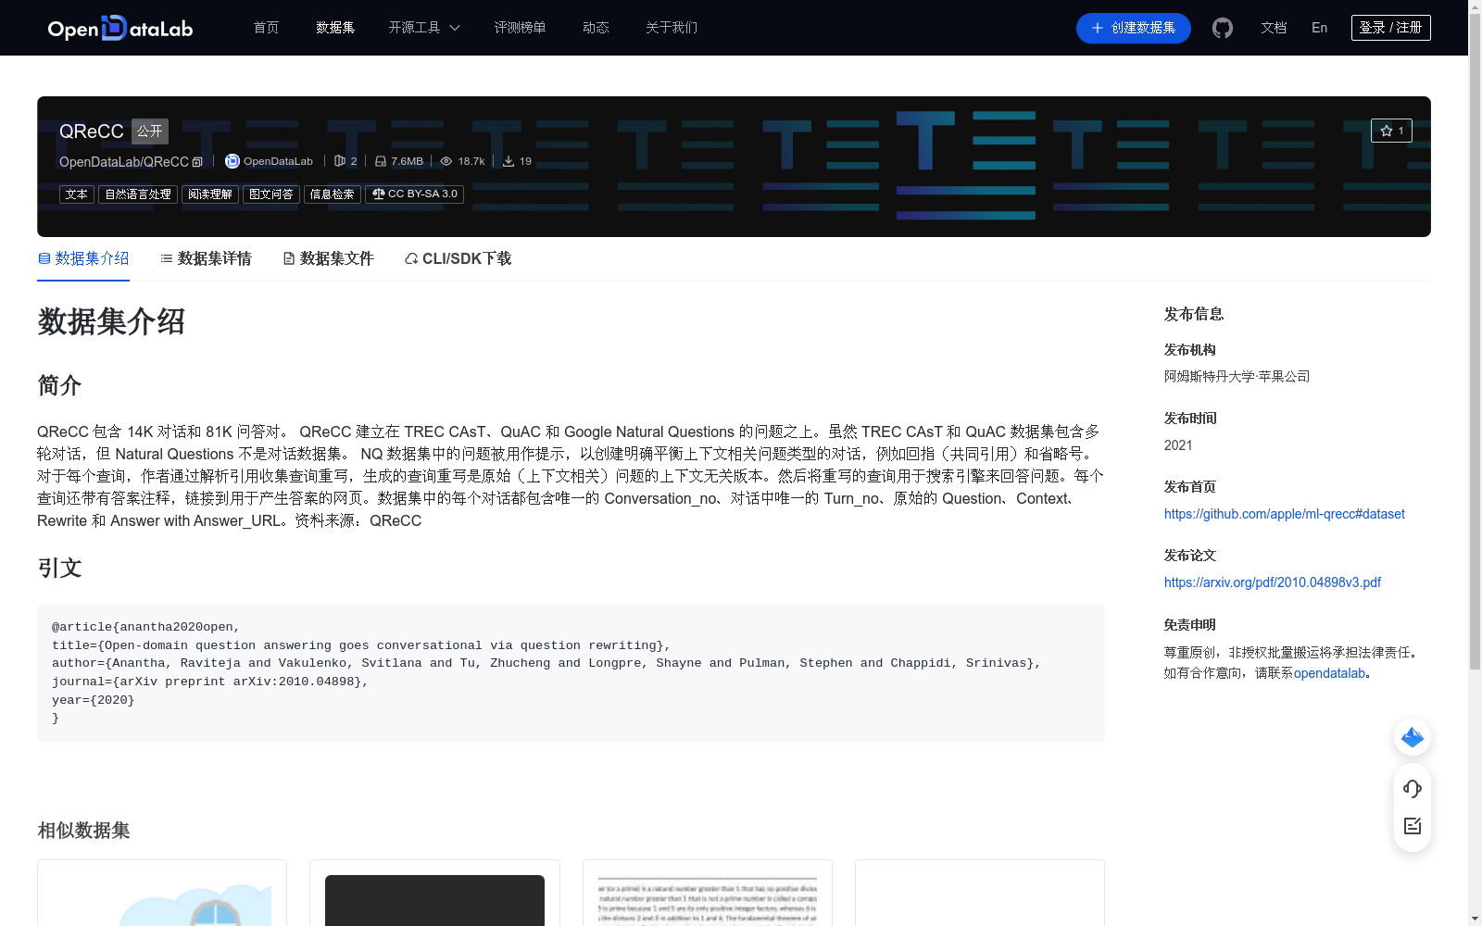Switch to the 数据集详情 tab

(206, 258)
